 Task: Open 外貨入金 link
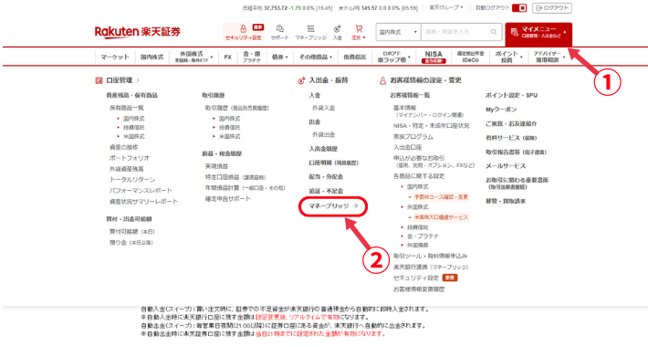coord(324,108)
